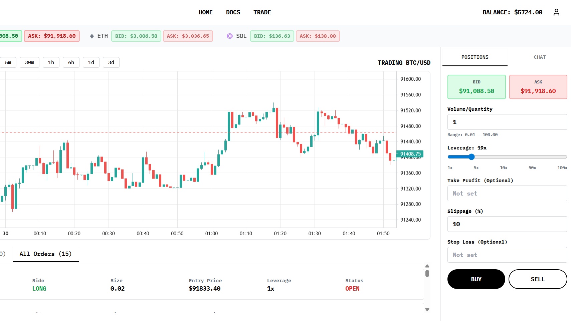Screen dimensions: 571x321
Task: Click the Ethereum diamond icon
Action: (92, 36)
